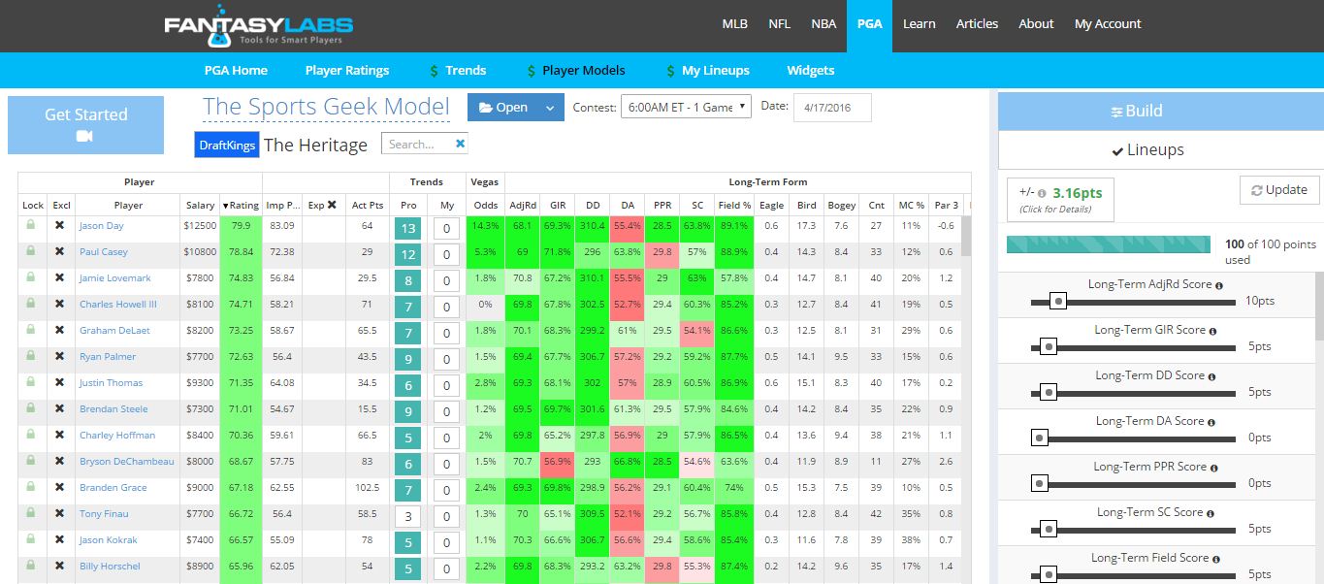Toggle the lock icon for Jason Day
Viewport: 1324px width, 584px height.
click(x=32, y=225)
